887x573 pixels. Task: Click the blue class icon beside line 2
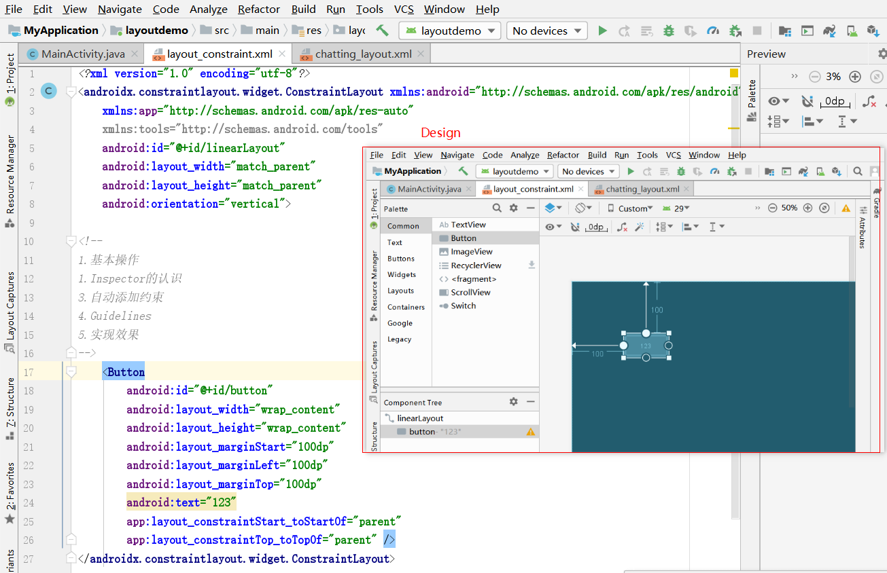pos(48,91)
